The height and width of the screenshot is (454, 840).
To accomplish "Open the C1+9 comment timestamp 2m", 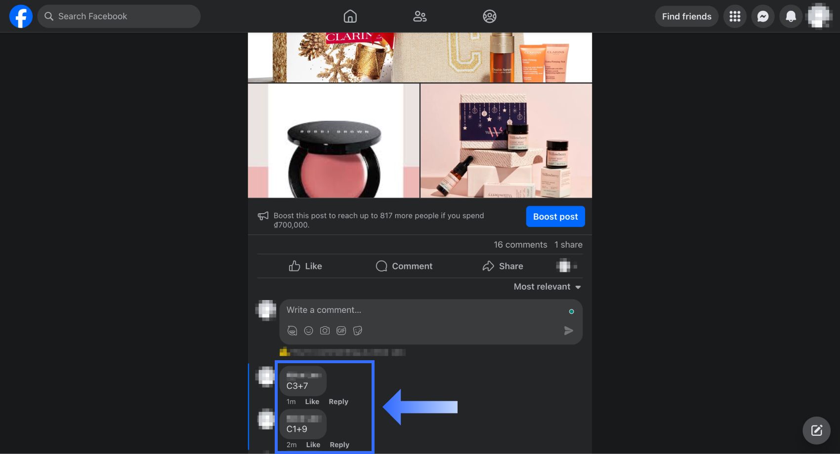I will 292,445.
